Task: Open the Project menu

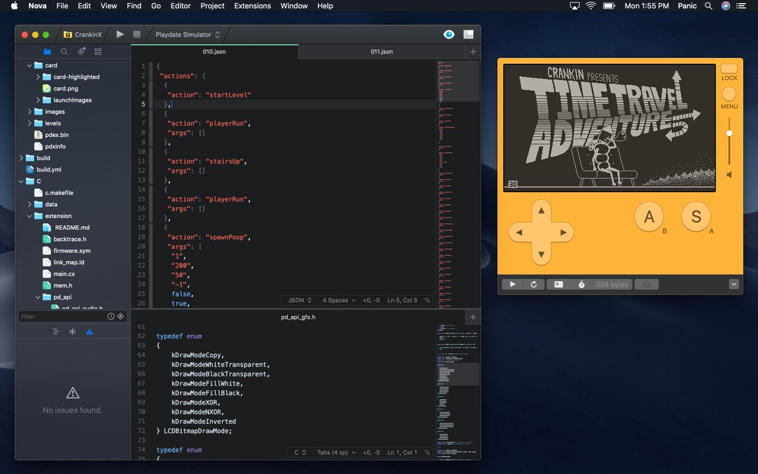Action: pos(212,6)
